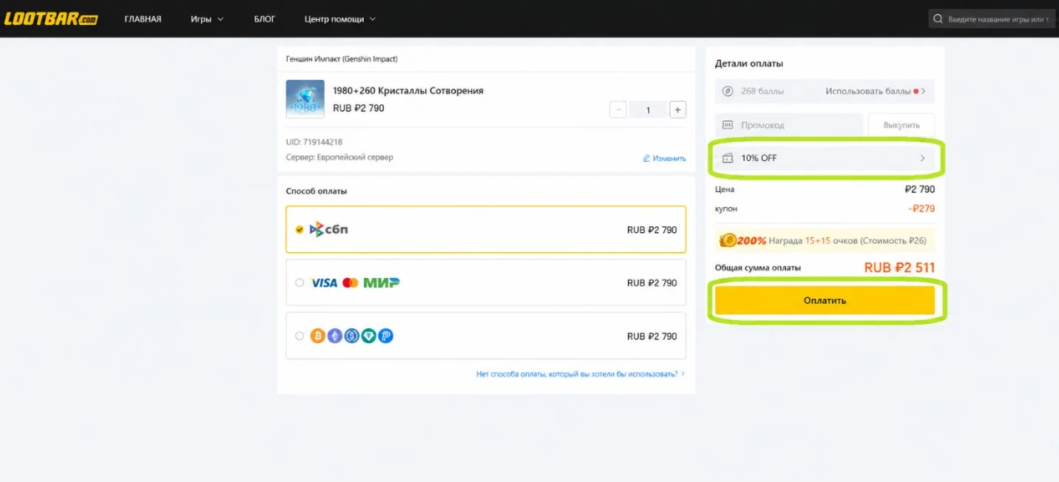
Task: Focus the Промокод input field
Action: pos(789,125)
